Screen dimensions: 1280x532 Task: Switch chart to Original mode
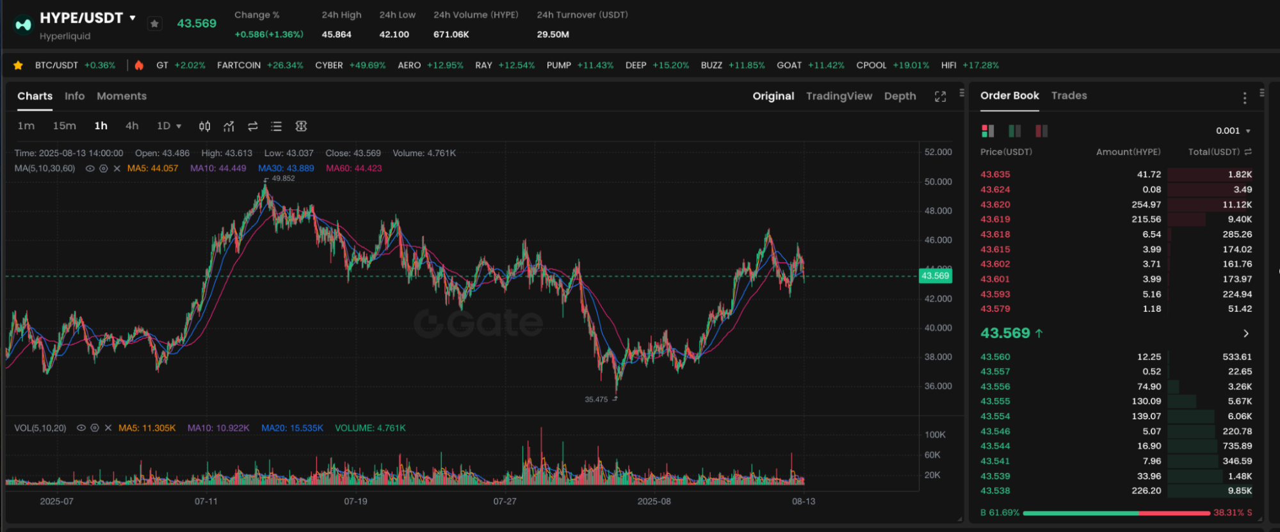pos(773,96)
